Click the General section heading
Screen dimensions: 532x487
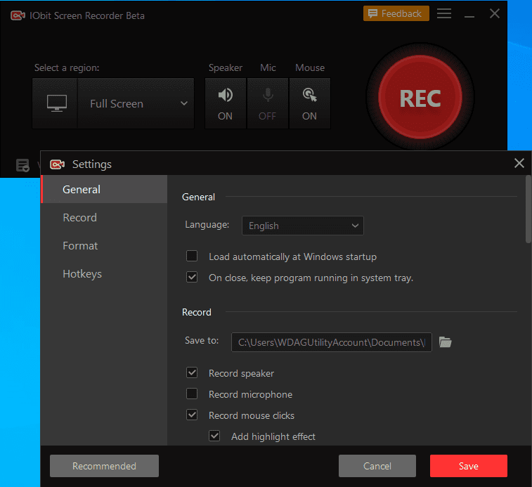click(198, 197)
